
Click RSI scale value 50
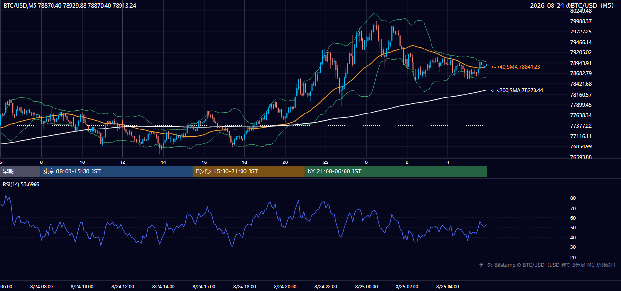pos(573,227)
